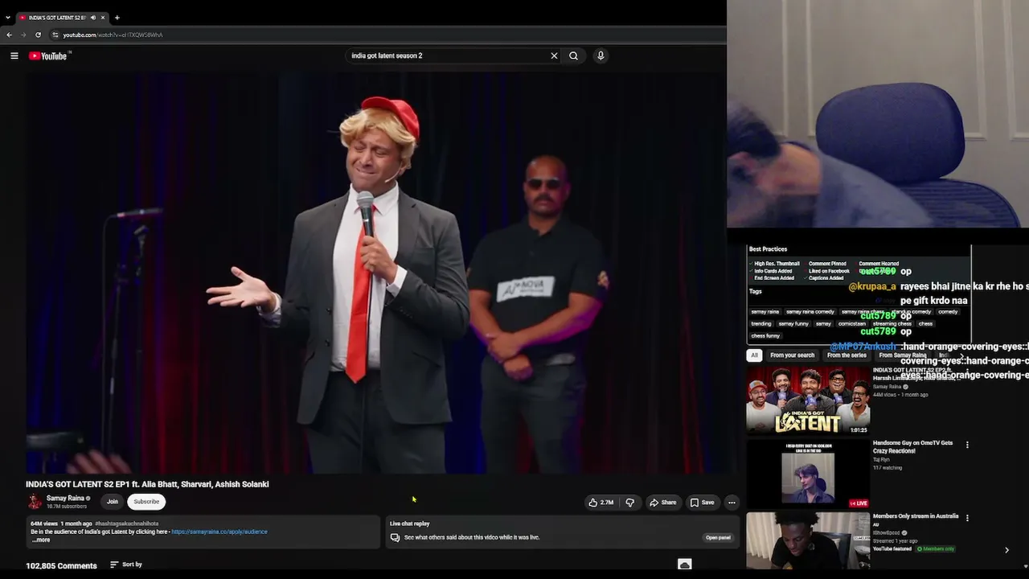This screenshot has height=579, width=1029.
Task: Share the video
Action: (x=663, y=503)
